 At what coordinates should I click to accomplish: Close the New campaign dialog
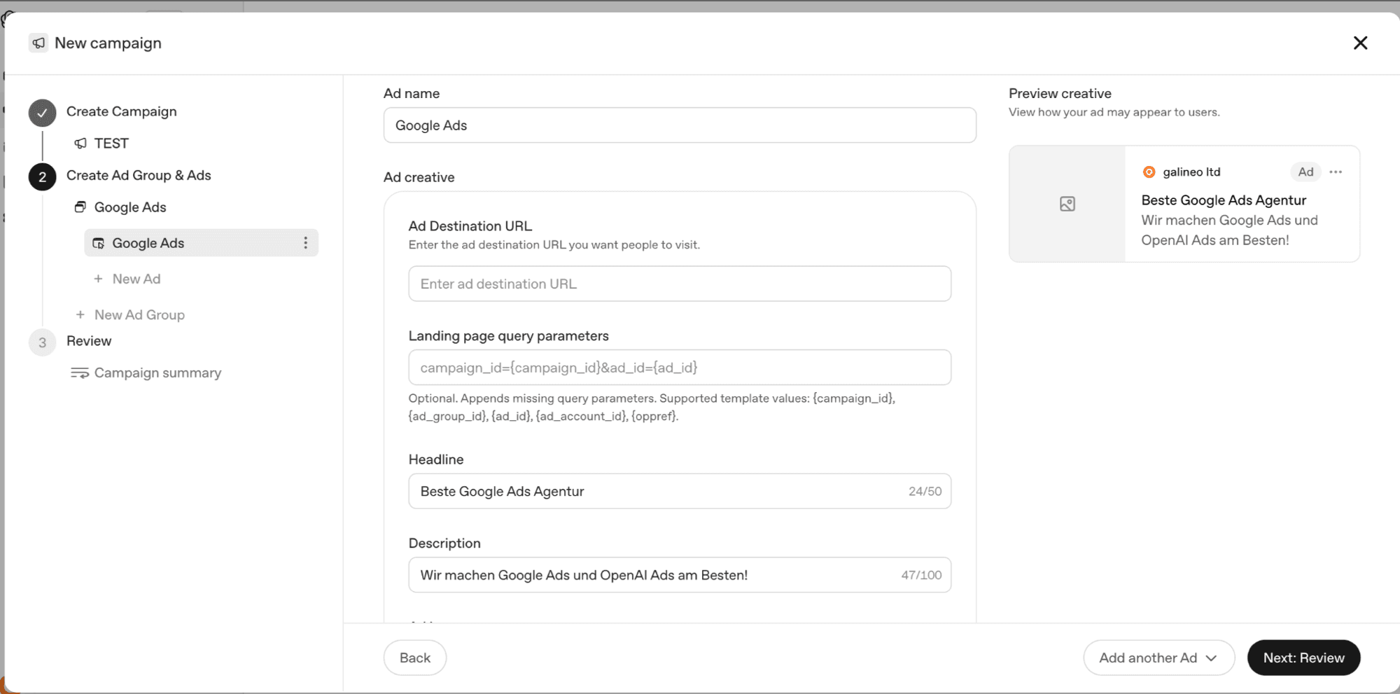[1360, 43]
